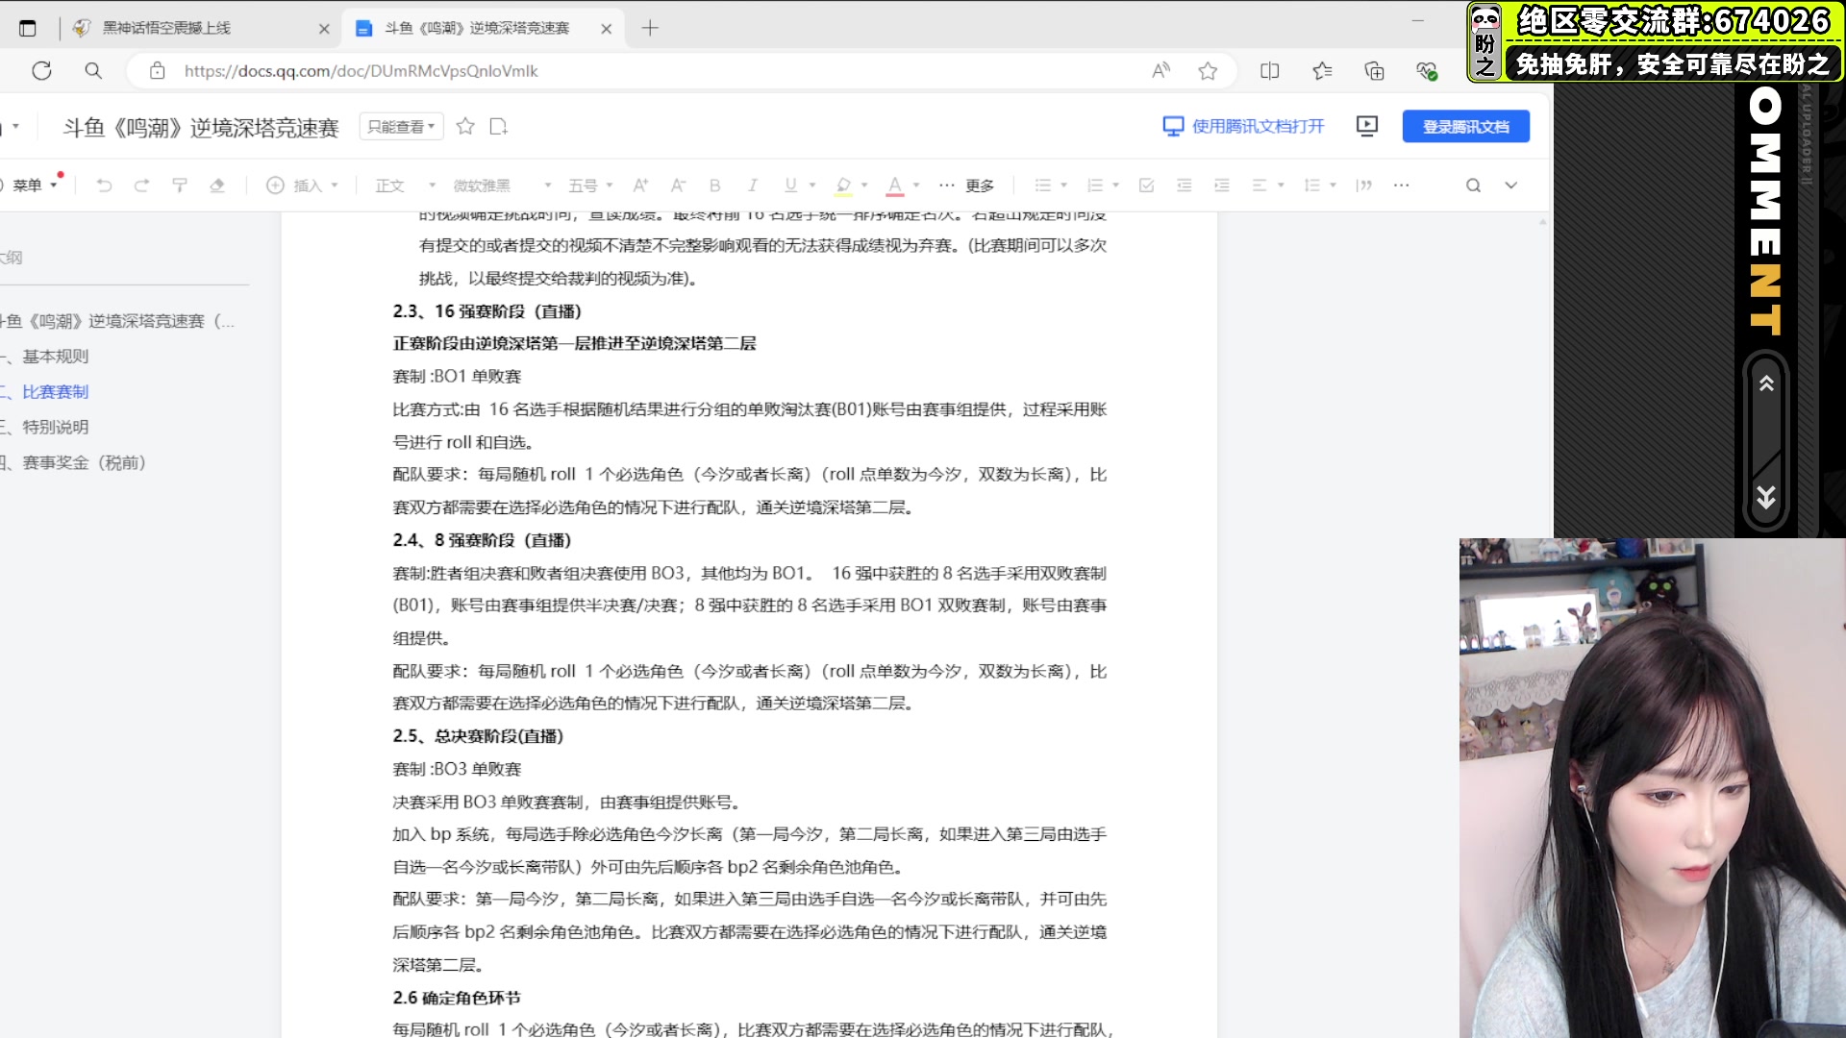Click the browser search magnifier icon

[93, 70]
